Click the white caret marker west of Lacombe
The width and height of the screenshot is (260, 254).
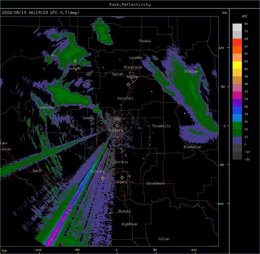click(x=120, y=59)
